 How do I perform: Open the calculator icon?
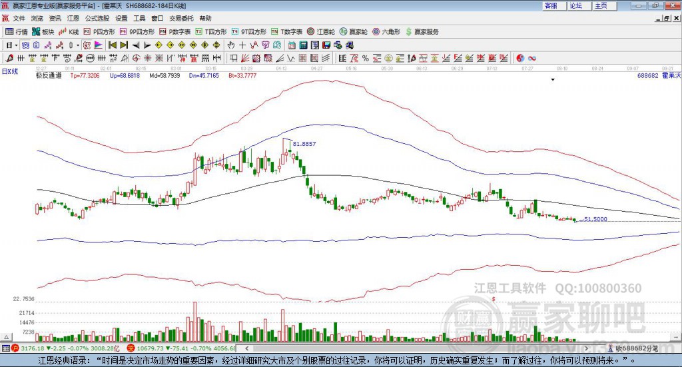click(303, 45)
